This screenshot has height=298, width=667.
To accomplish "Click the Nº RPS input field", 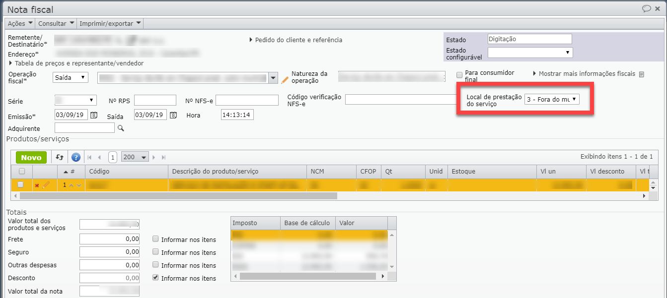I will 155,100.
